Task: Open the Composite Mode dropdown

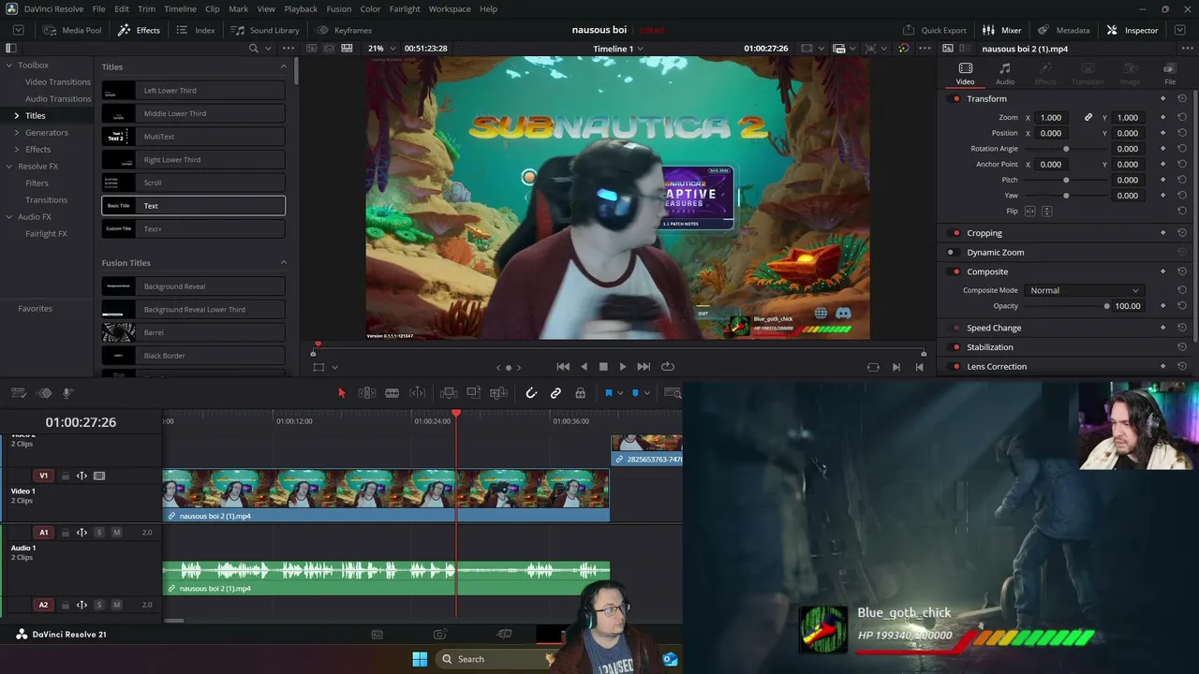Action: 1084,290
